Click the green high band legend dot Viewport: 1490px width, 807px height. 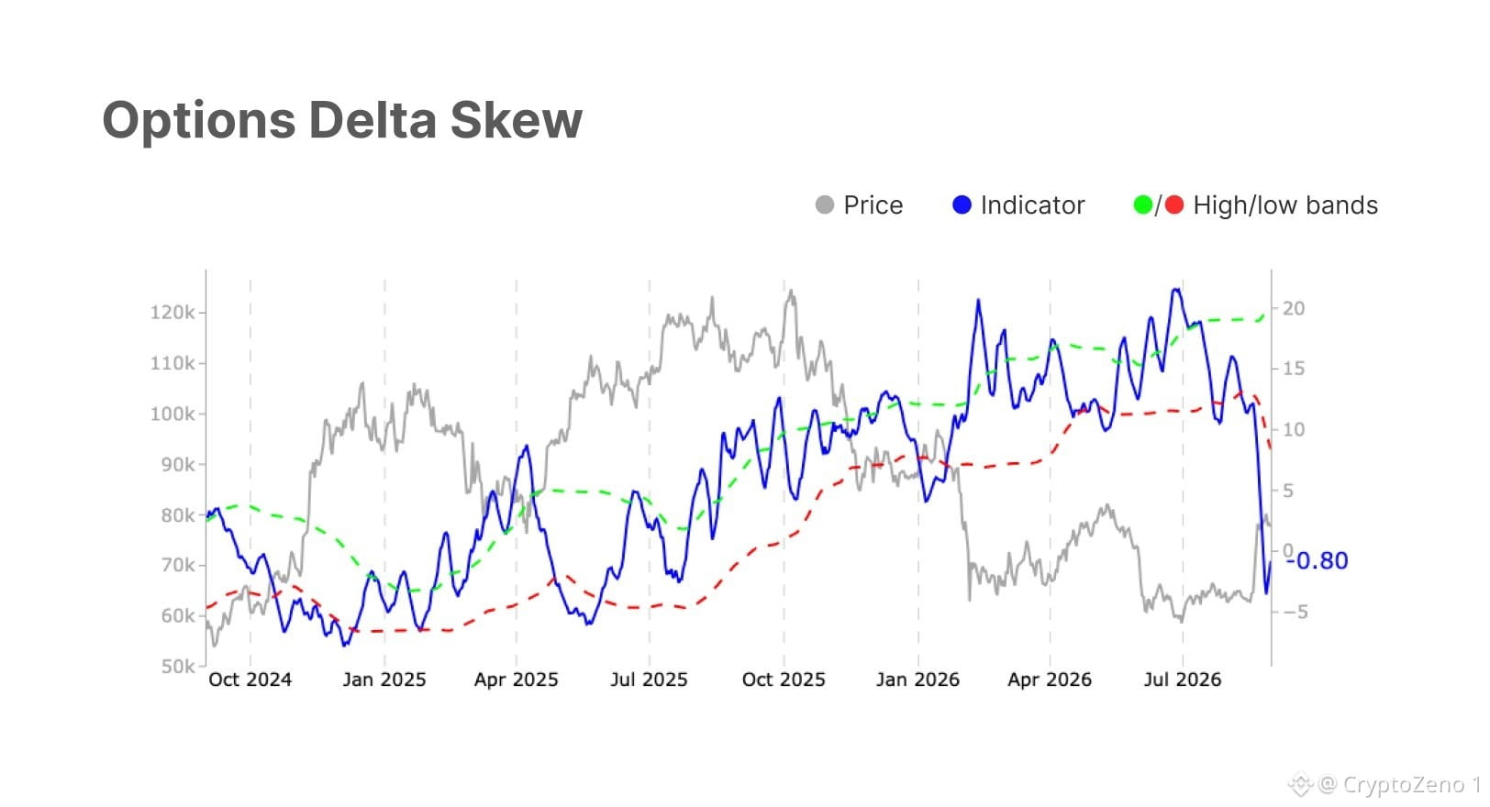click(1143, 205)
